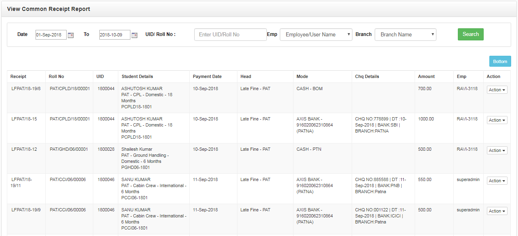
Task: Focus the Enter UID/Roll No field
Action: [x=230, y=34]
